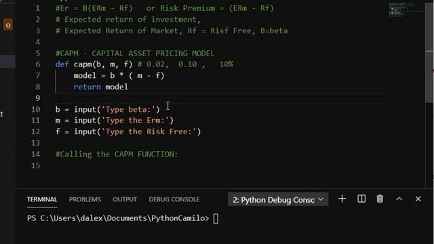Split the terminal panel
434x244 pixels.
pyautogui.click(x=361, y=199)
